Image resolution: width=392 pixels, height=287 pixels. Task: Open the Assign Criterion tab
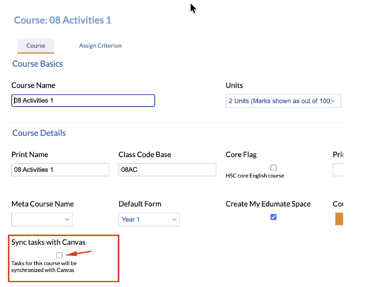(100, 46)
